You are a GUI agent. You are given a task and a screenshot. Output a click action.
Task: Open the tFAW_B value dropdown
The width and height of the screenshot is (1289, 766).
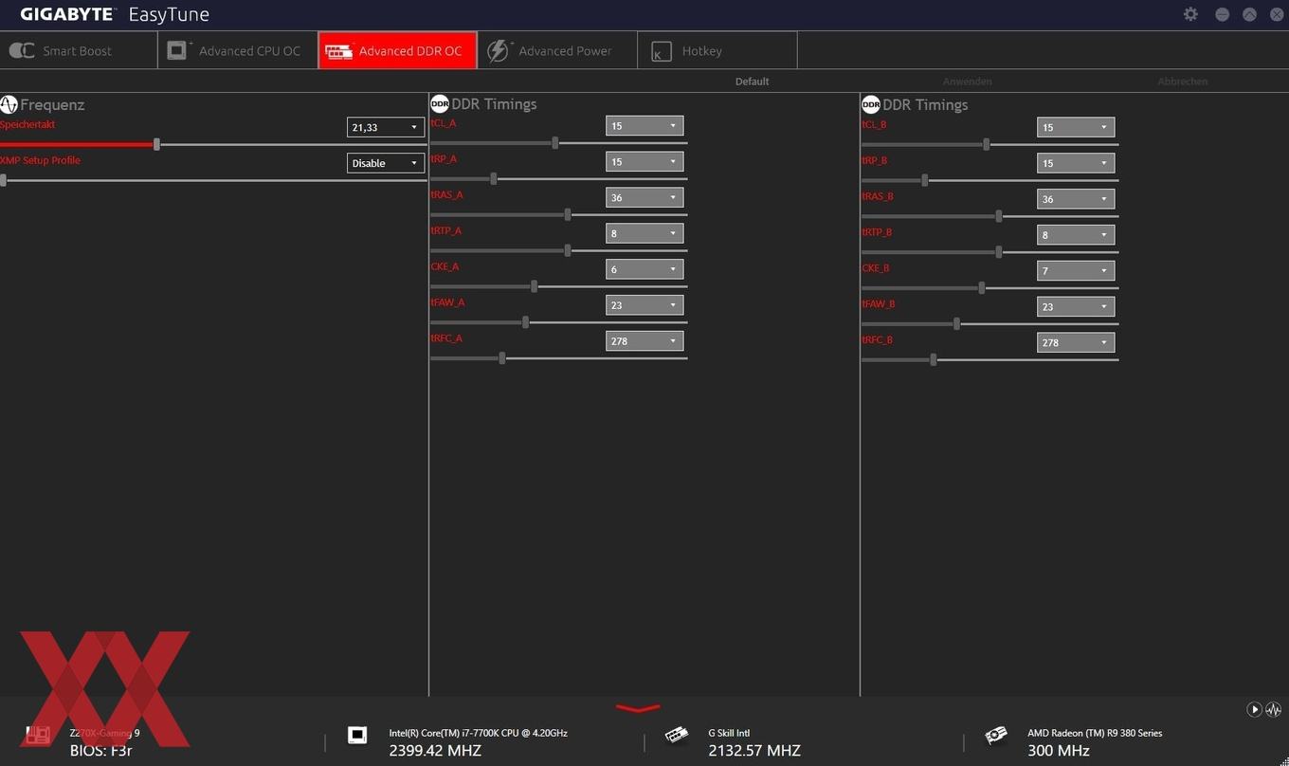pyautogui.click(x=1076, y=306)
